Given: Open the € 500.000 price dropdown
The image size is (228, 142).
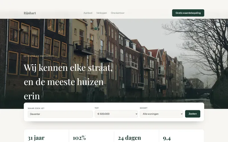Looking at the screenshot, I should (116, 114).
